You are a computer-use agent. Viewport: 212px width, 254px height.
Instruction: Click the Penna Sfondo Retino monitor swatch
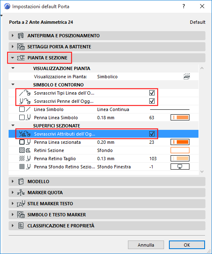180,166
